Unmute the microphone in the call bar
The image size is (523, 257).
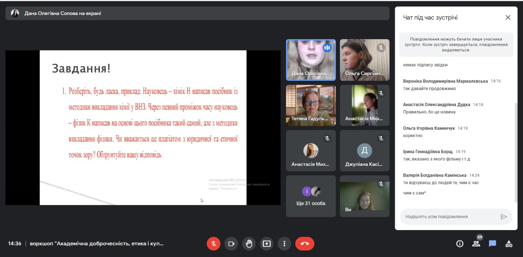(x=213, y=244)
